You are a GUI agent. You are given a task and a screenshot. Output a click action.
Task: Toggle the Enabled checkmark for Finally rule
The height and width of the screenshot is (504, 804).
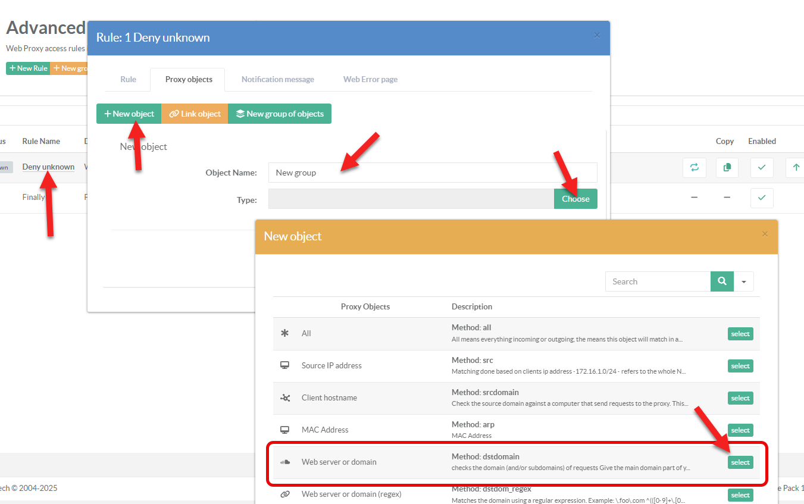(x=762, y=198)
